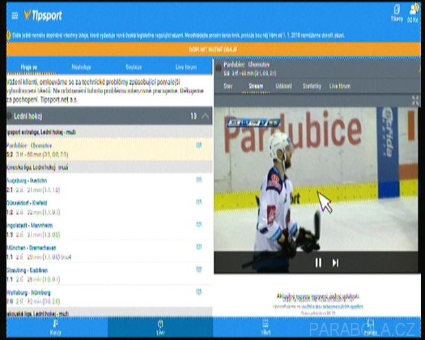This screenshot has height=340, width=425.
Task: Open the Augsburg - Iserlohn match
Action: tap(109, 185)
